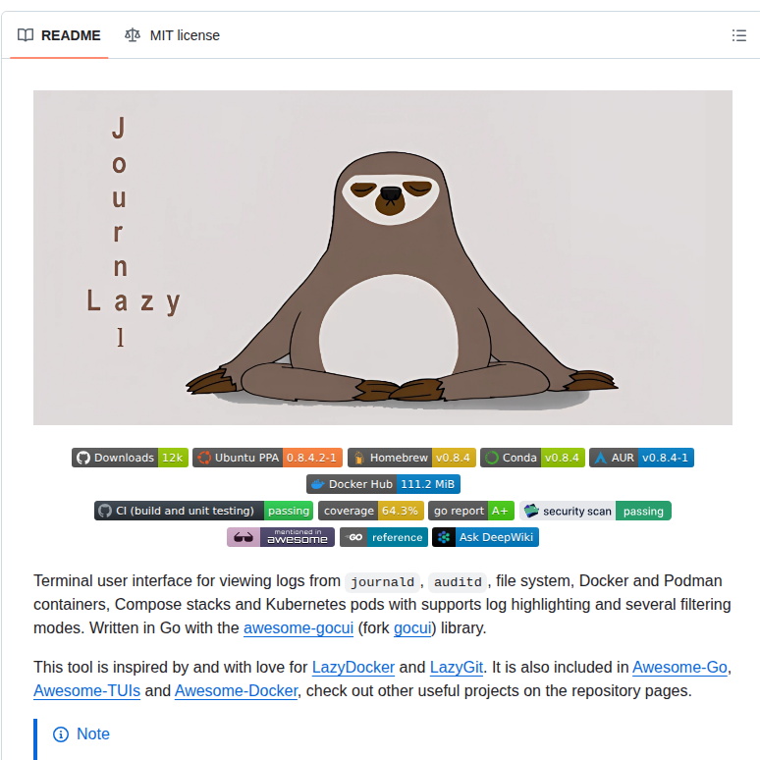Follow the gocui fork link

412,627
